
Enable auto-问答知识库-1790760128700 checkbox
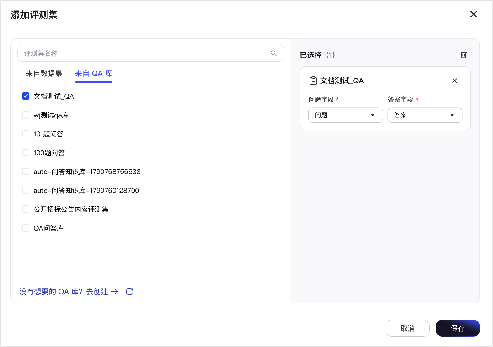26,191
